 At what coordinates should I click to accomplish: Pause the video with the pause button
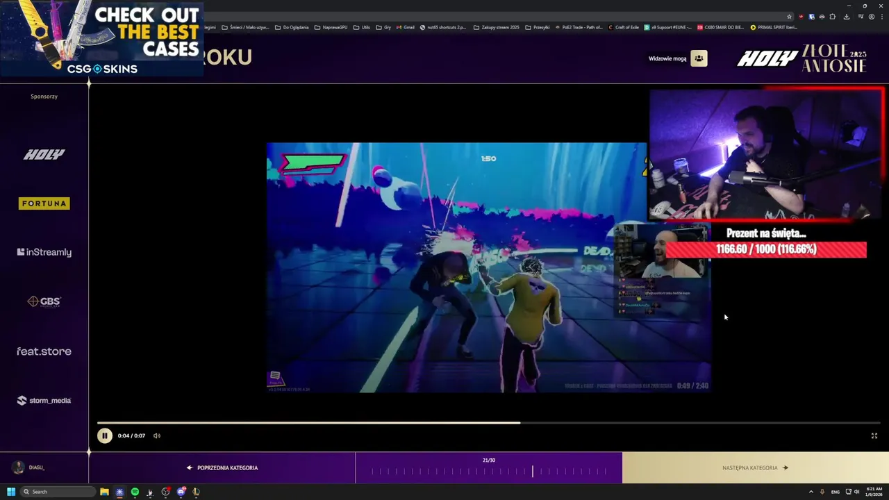[104, 435]
